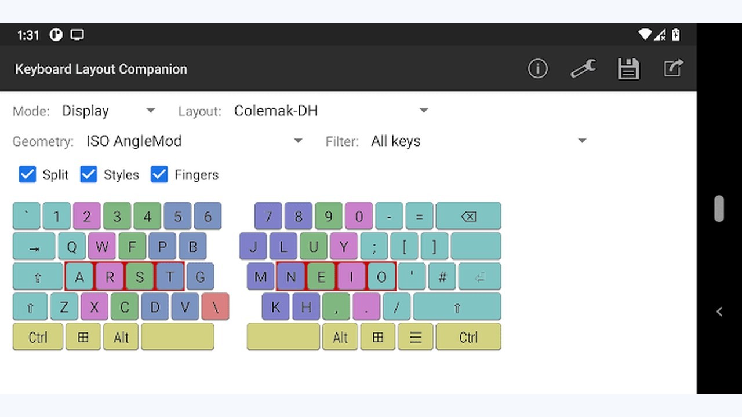Click the left Alt key

[121, 337]
